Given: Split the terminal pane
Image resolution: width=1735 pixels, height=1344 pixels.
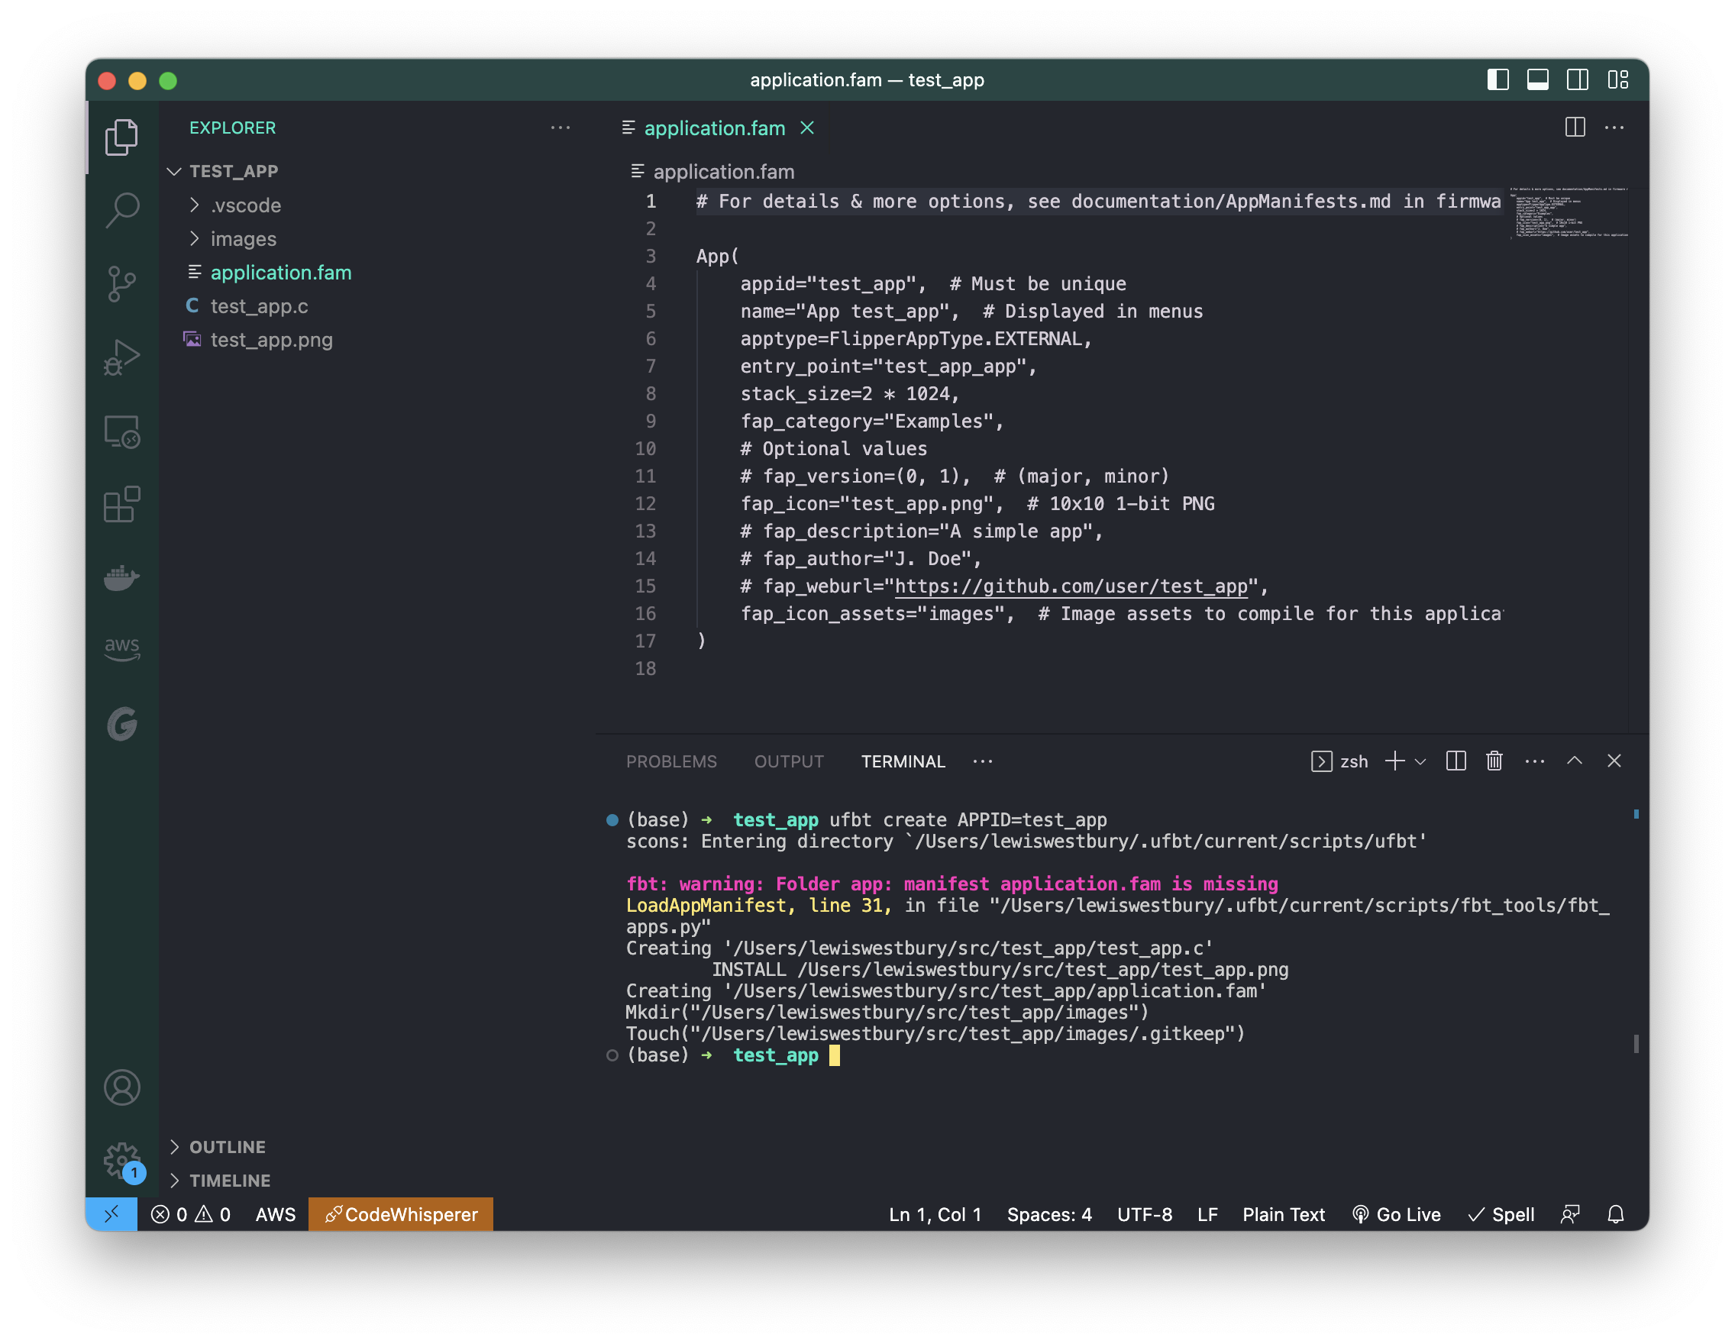Looking at the screenshot, I should click(x=1456, y=761).
